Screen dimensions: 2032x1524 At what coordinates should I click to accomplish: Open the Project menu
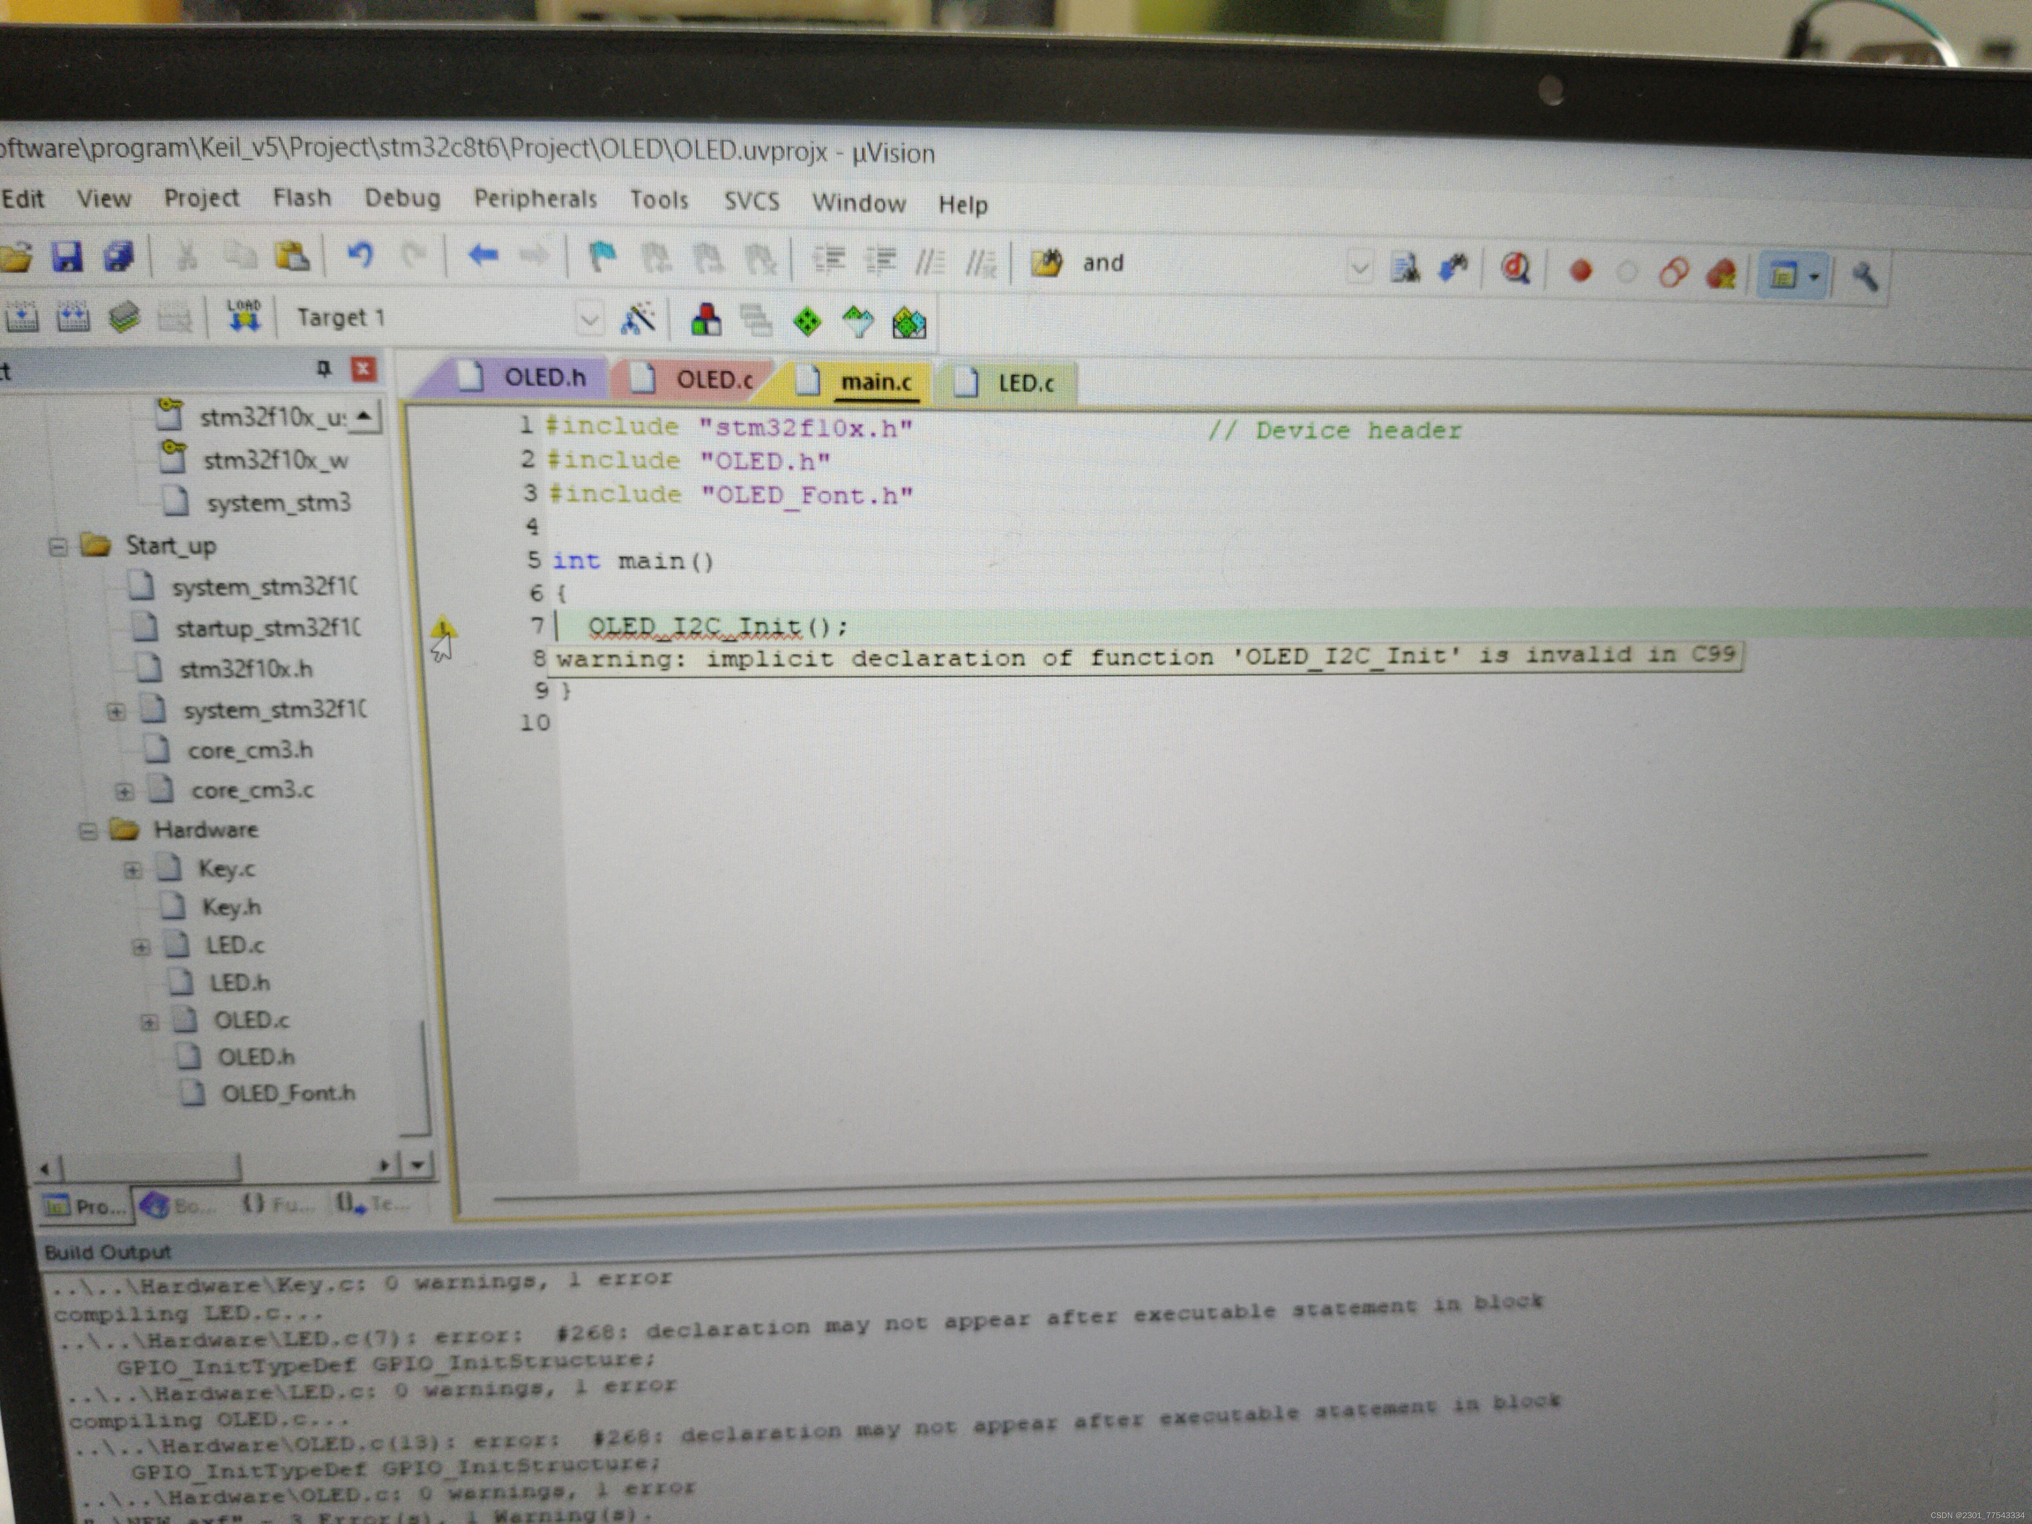(x=201, y=198)
